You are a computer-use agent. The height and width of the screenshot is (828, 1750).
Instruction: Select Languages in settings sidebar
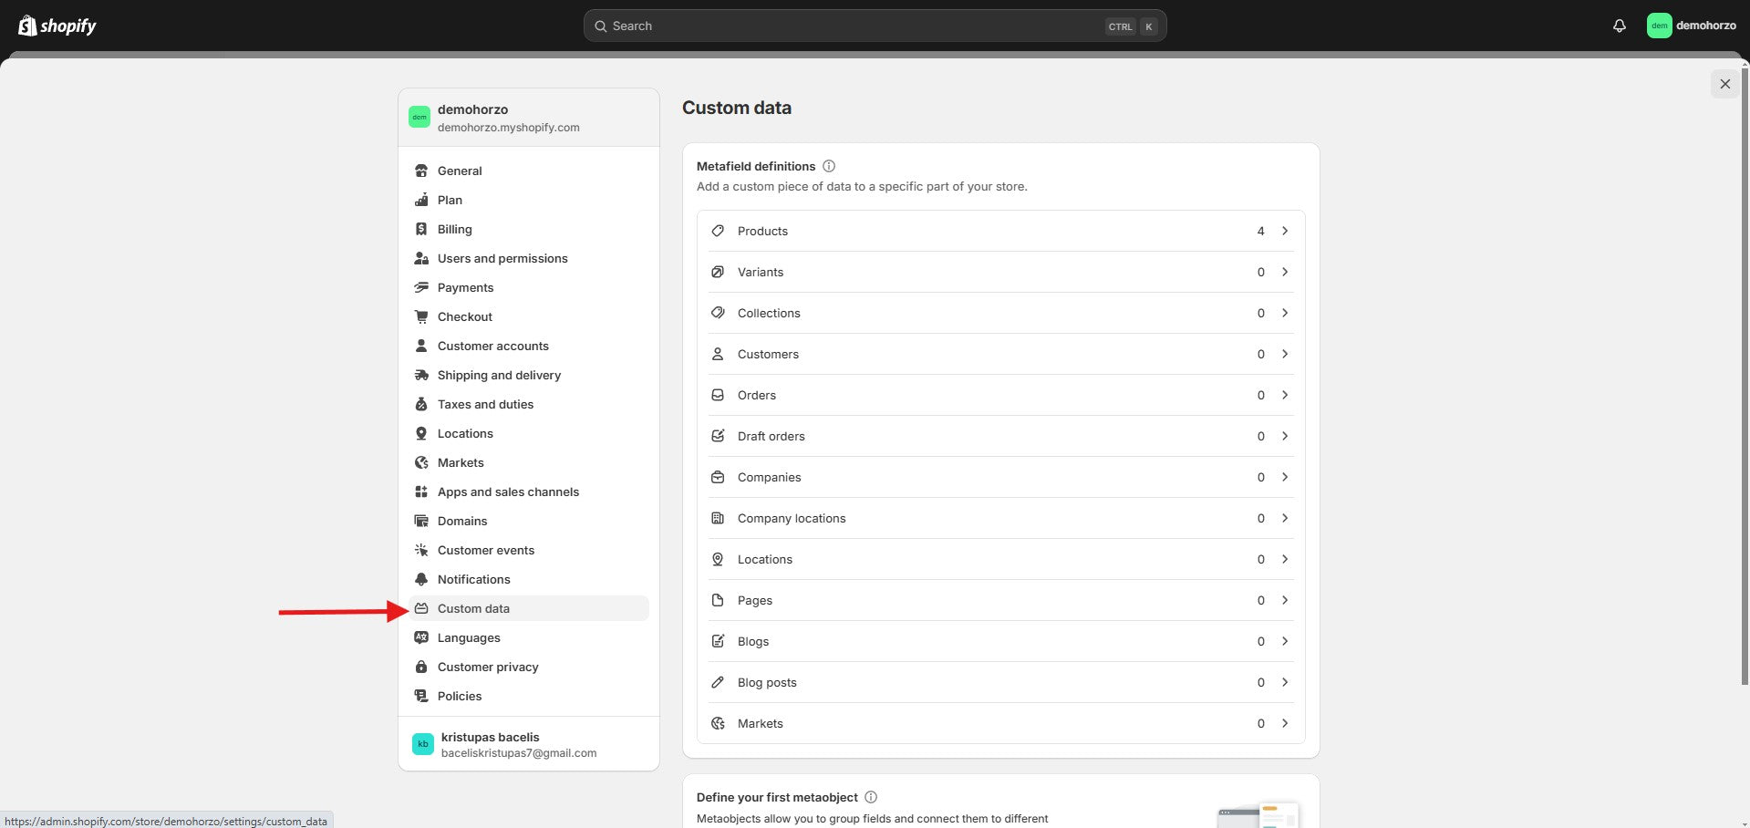click(469, 637)
